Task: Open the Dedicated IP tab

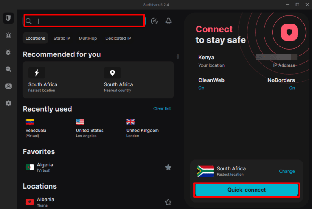Action: (118, 38)
